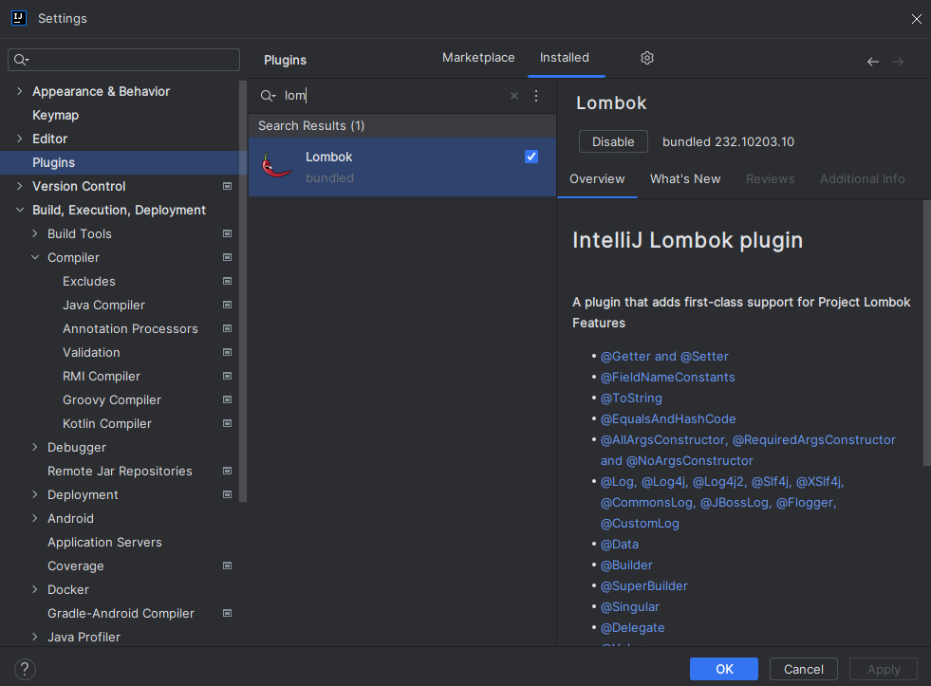Expand the Editor settings node

pos(20,139)
